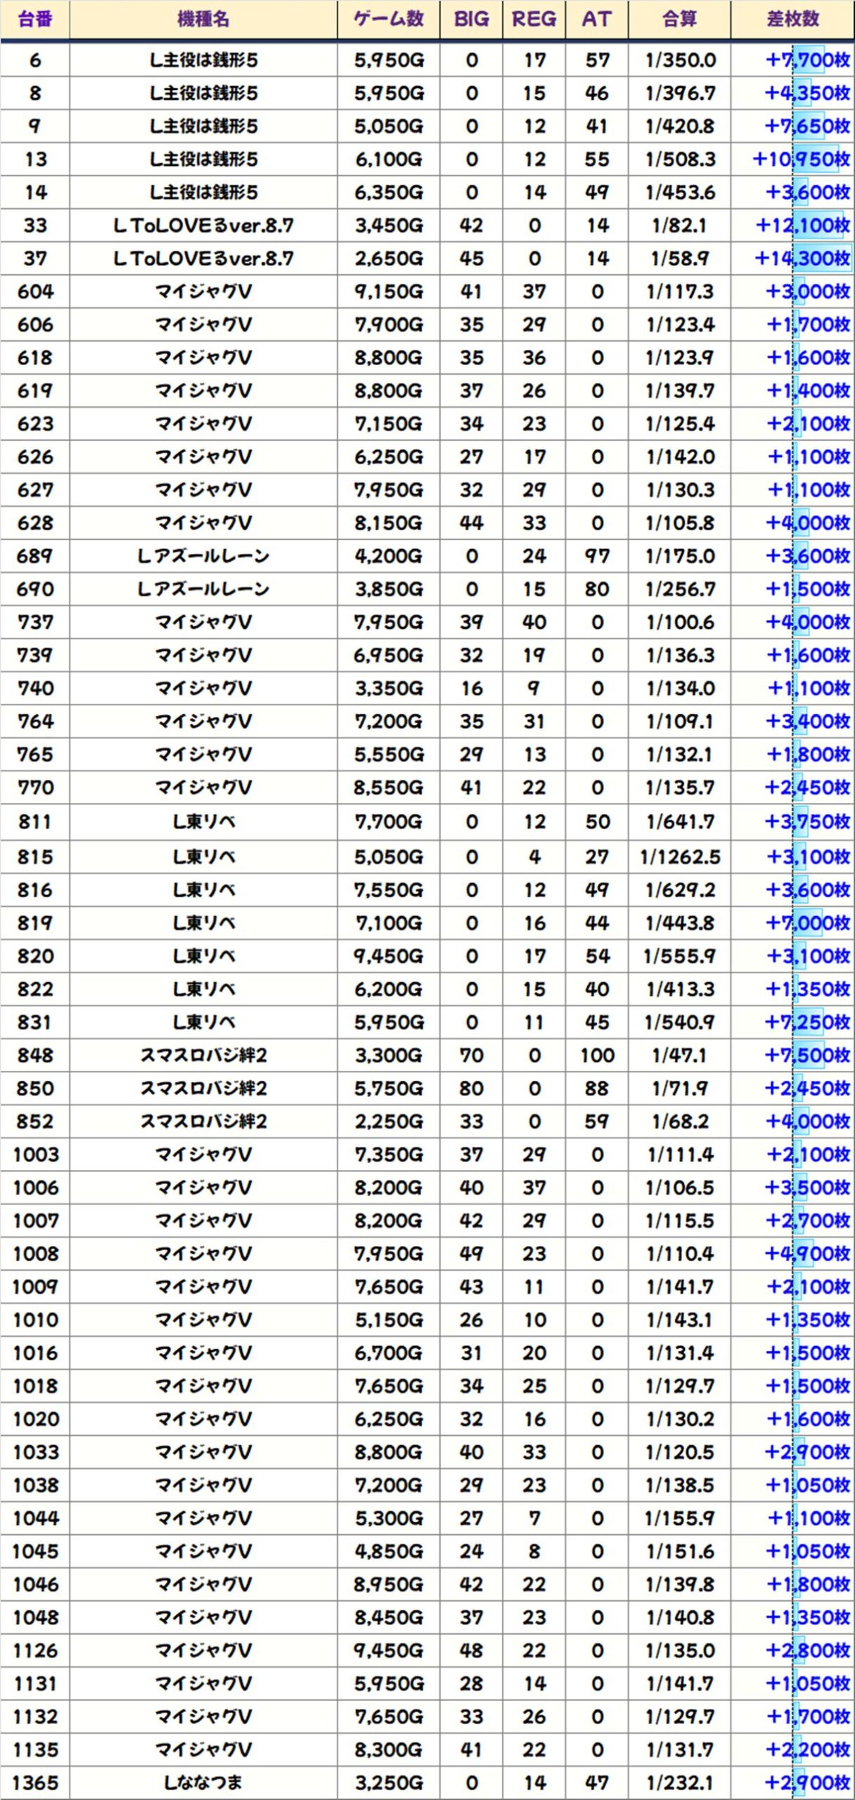Select the REG column header

(x=534, y=19)
